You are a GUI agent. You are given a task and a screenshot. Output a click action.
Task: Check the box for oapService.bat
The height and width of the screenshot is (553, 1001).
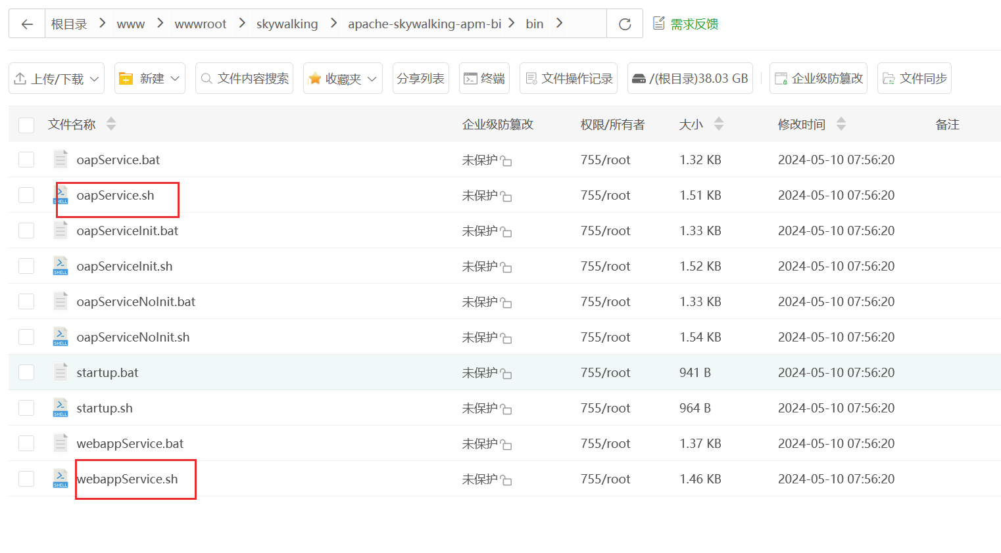click(26, 160)
